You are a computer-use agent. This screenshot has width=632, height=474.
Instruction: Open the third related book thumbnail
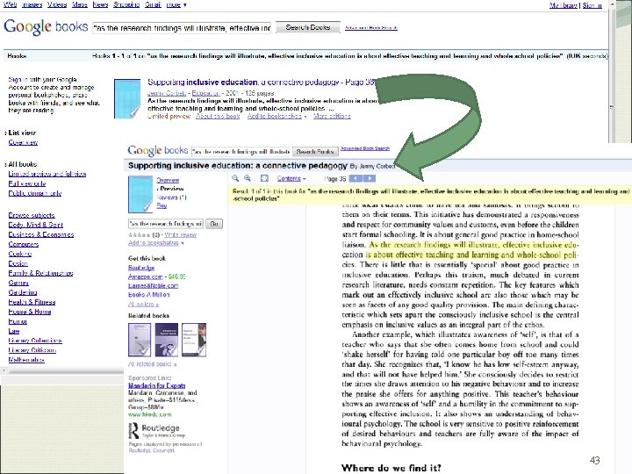[x=194, y=340]
